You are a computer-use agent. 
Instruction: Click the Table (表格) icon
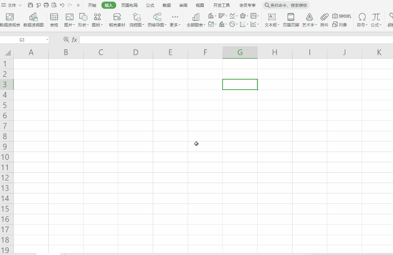pyautogui.click(x=54, y=20)
